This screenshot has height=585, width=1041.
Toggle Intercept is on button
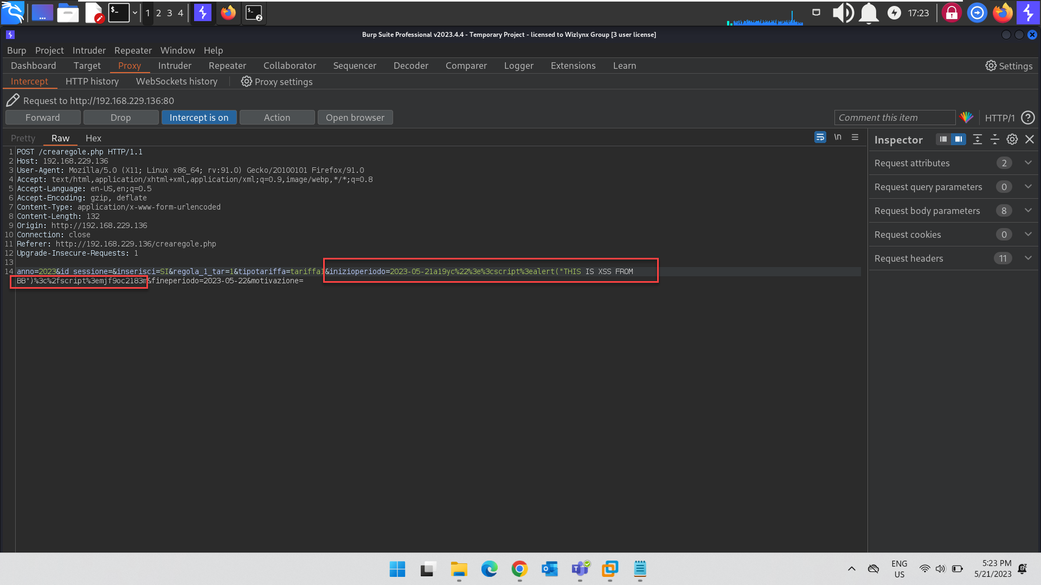(199, 118)
